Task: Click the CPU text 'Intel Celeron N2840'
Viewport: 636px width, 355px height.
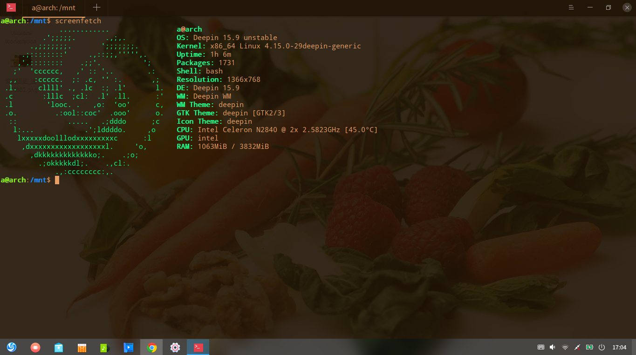Action: pos(237,130)
